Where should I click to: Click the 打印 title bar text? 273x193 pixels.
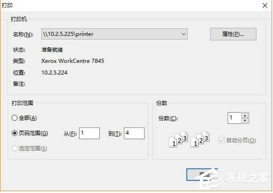(x=8, y=5)
